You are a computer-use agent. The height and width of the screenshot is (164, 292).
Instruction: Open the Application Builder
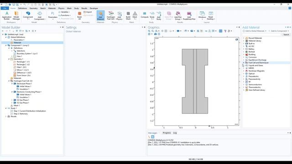pyautogui.click(x=7, y=15)
